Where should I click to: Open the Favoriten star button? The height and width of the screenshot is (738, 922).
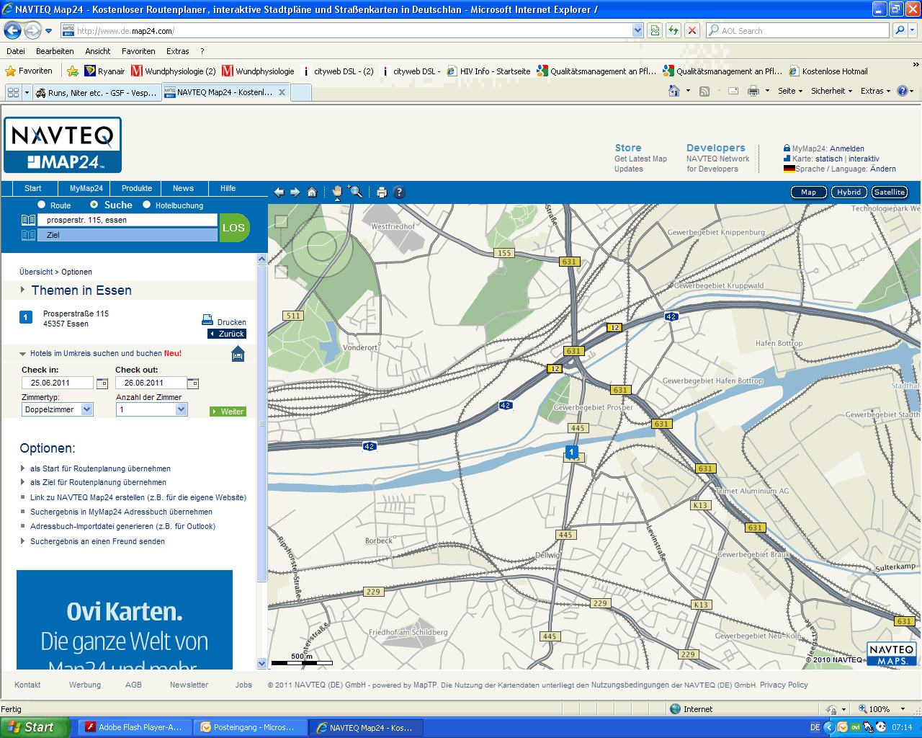[x=29, y=71]
